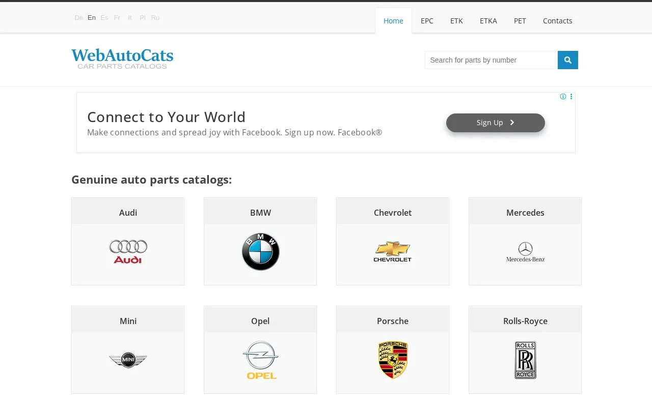Open the Mercedes catalog title

coord(525,213)
